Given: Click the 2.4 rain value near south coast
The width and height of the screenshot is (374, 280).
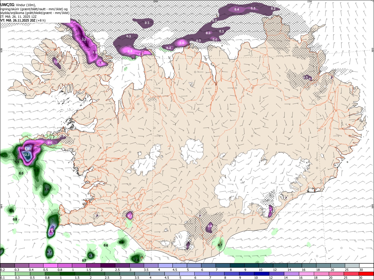Looking at the screenshot, I should [x=136, y=260].
